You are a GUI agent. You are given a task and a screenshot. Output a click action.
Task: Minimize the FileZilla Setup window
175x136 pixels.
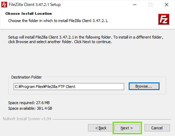pyautogui.click(x=135, y=5)
